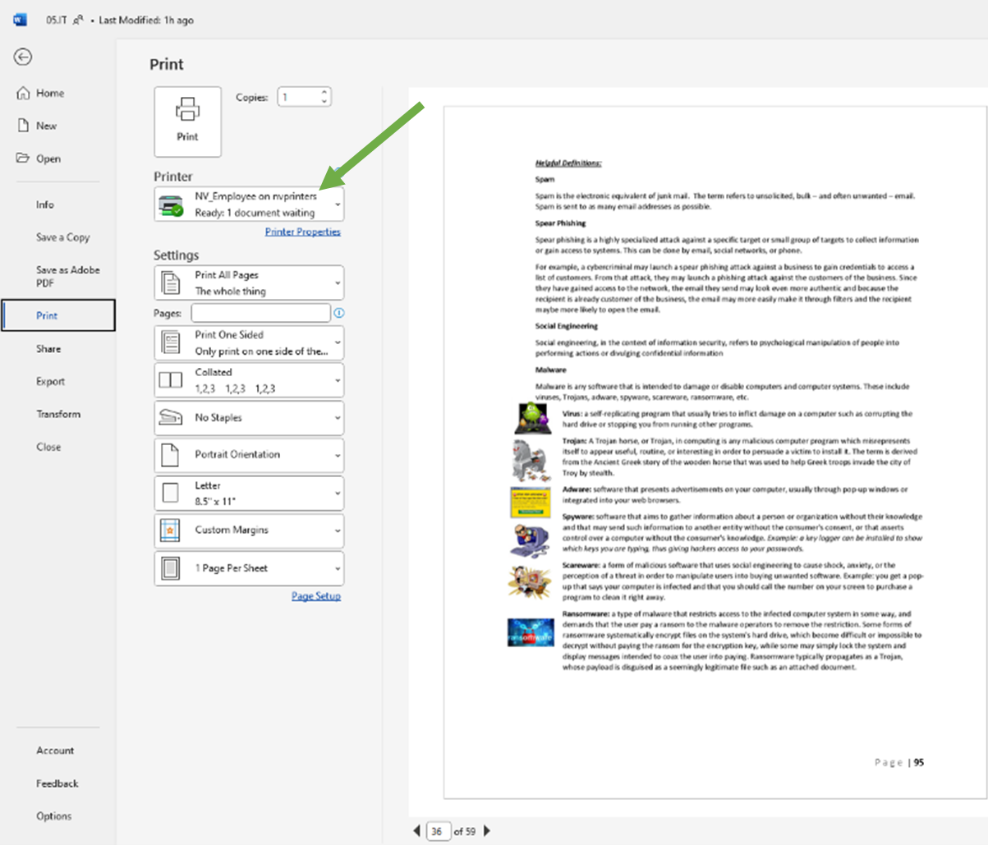Viewport: 988px width, 845px height.
Task: Select Export in the left menu
Action: pyautogui.click(x=50, y=381)
